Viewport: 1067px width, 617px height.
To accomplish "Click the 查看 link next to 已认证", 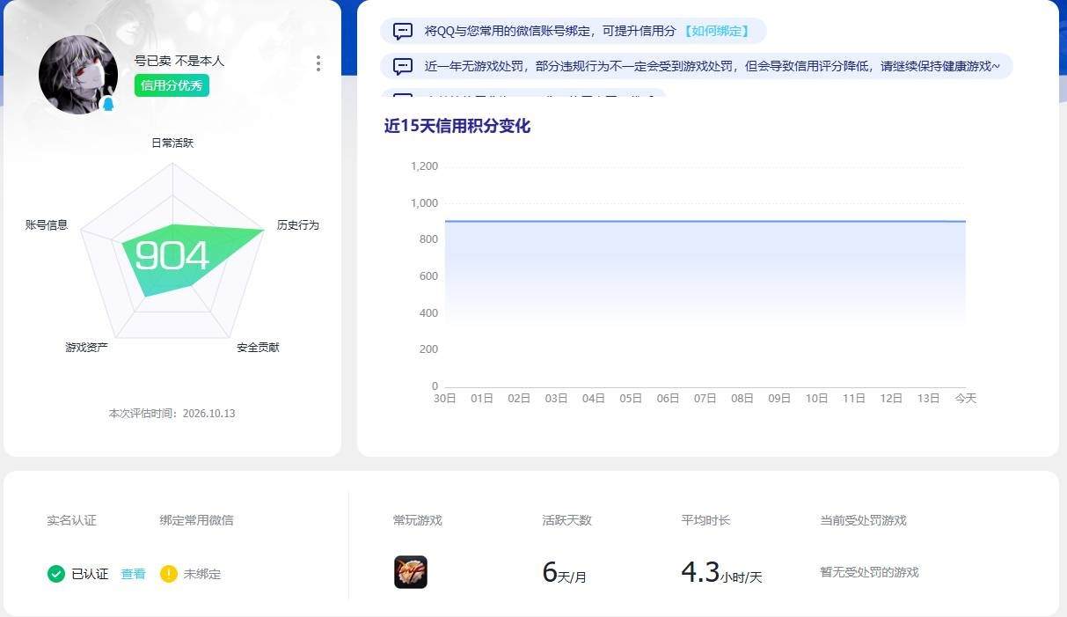I will pyautogui.click(x=133, y=574).
